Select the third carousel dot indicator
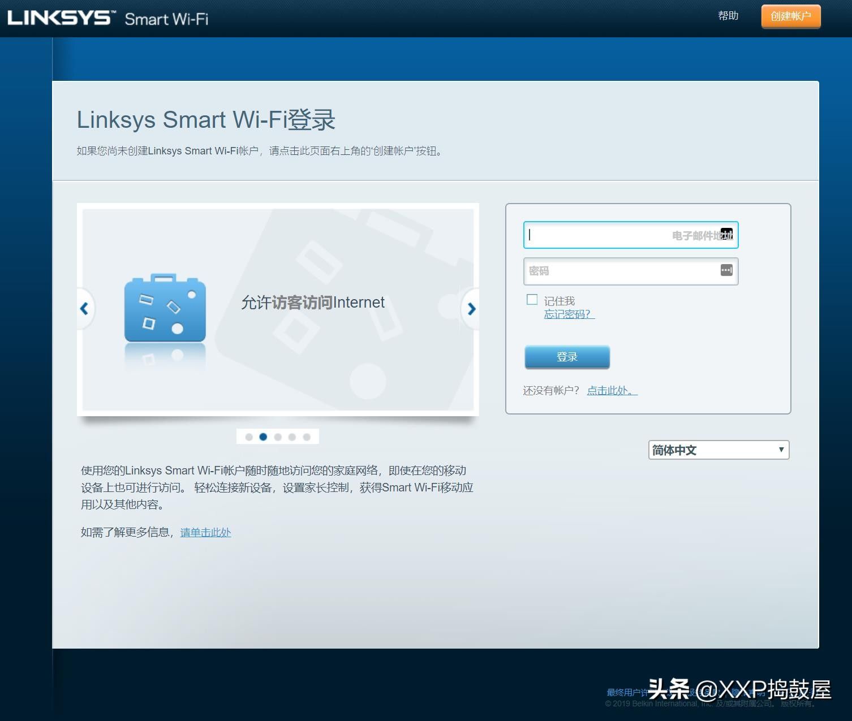Viewport: 852px width, 721px height. [278, 437]
